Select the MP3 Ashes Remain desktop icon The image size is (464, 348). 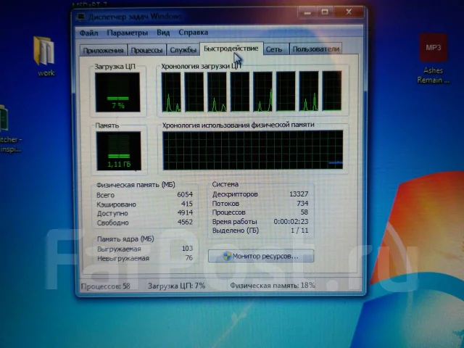point(434,59)
